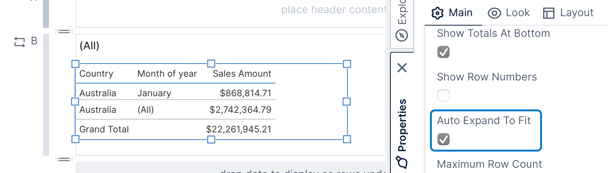Click the Grand Total row label
This screenshot has height=173, width=608.
[104, 129]
